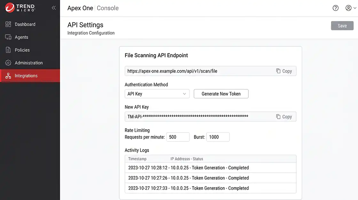Save the API settings
The height and width of the screenshot is (200, 358).
click(342, 26)
